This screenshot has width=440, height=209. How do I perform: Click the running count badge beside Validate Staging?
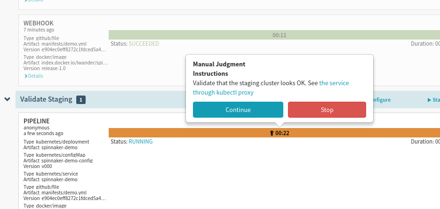[81, 100]
